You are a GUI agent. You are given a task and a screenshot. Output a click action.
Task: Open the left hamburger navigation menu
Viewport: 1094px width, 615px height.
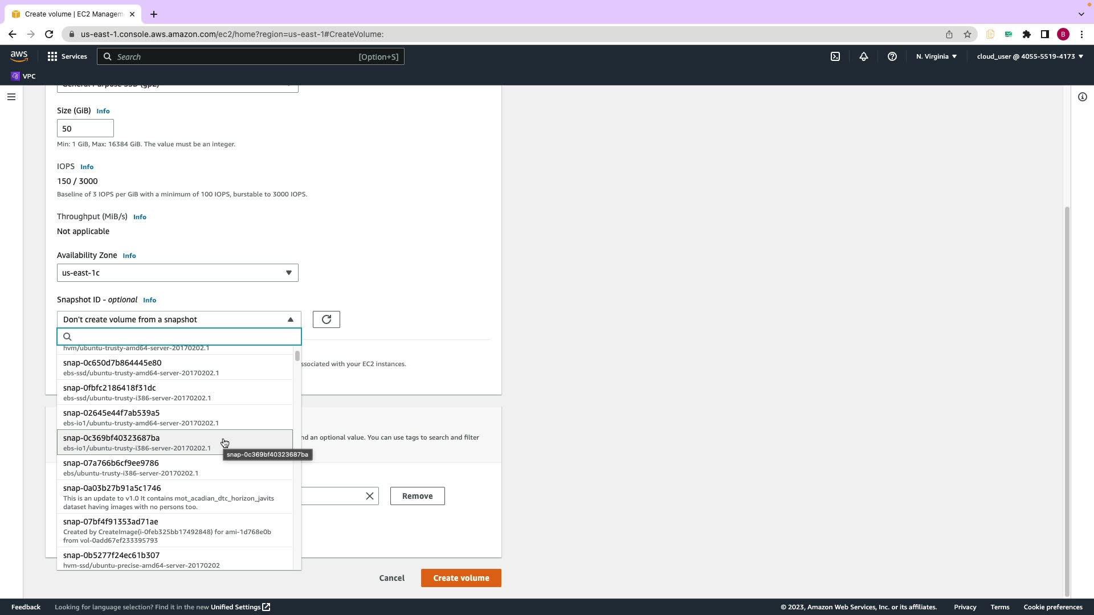point(11,97)
